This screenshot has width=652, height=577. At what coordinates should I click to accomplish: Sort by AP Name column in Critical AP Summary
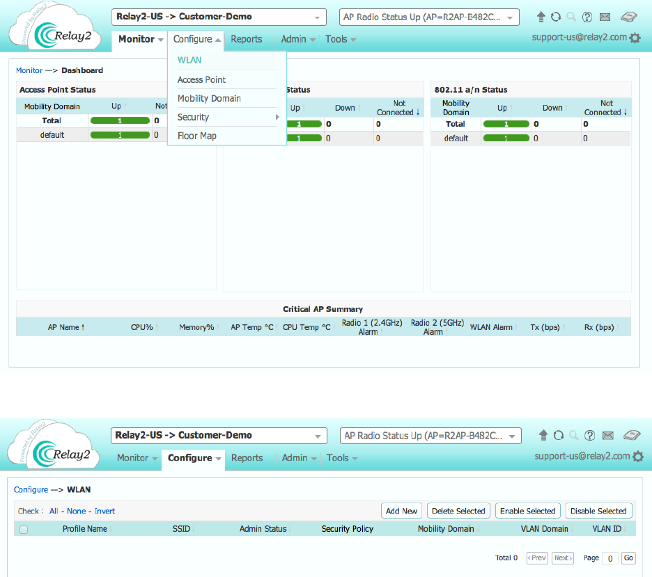[x=66, y=327]
